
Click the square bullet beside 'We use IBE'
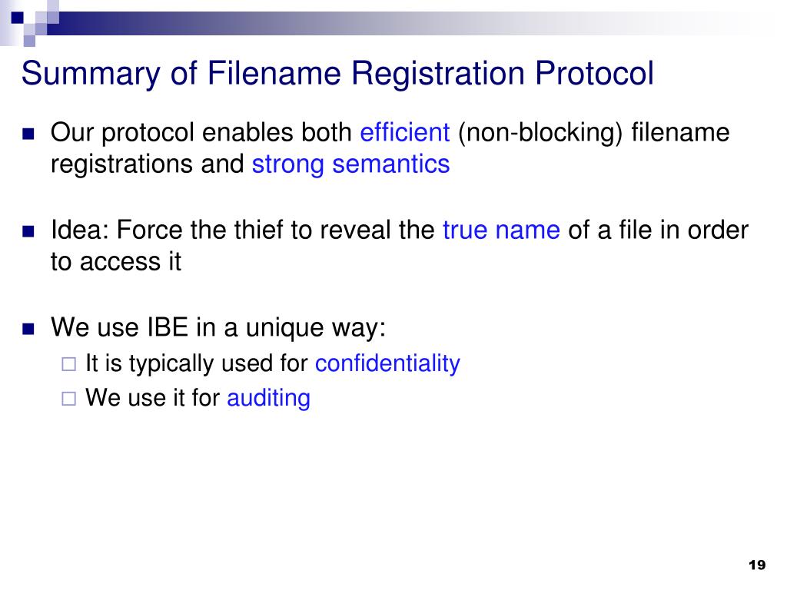tap(28, 329)
